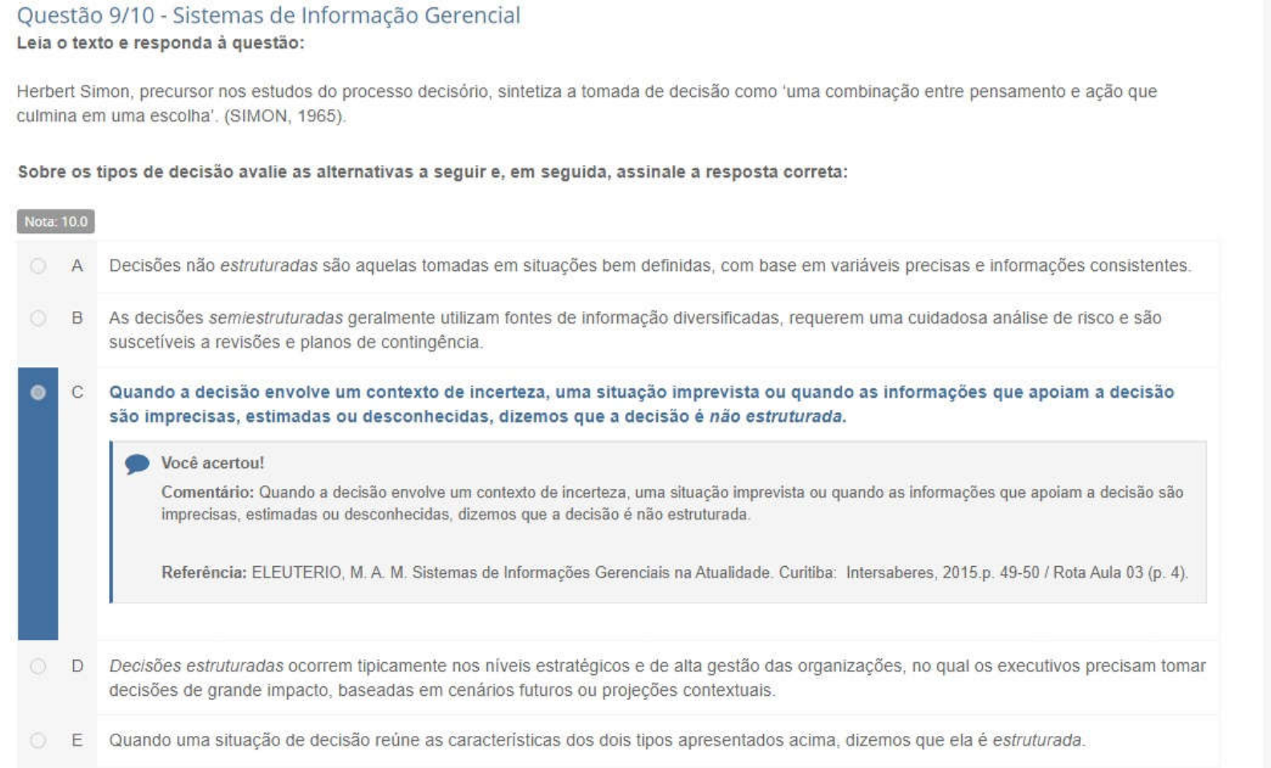
Task: Click the 'Referência: ELEUTERIO' citation line
Action: (x=675, y=572)
